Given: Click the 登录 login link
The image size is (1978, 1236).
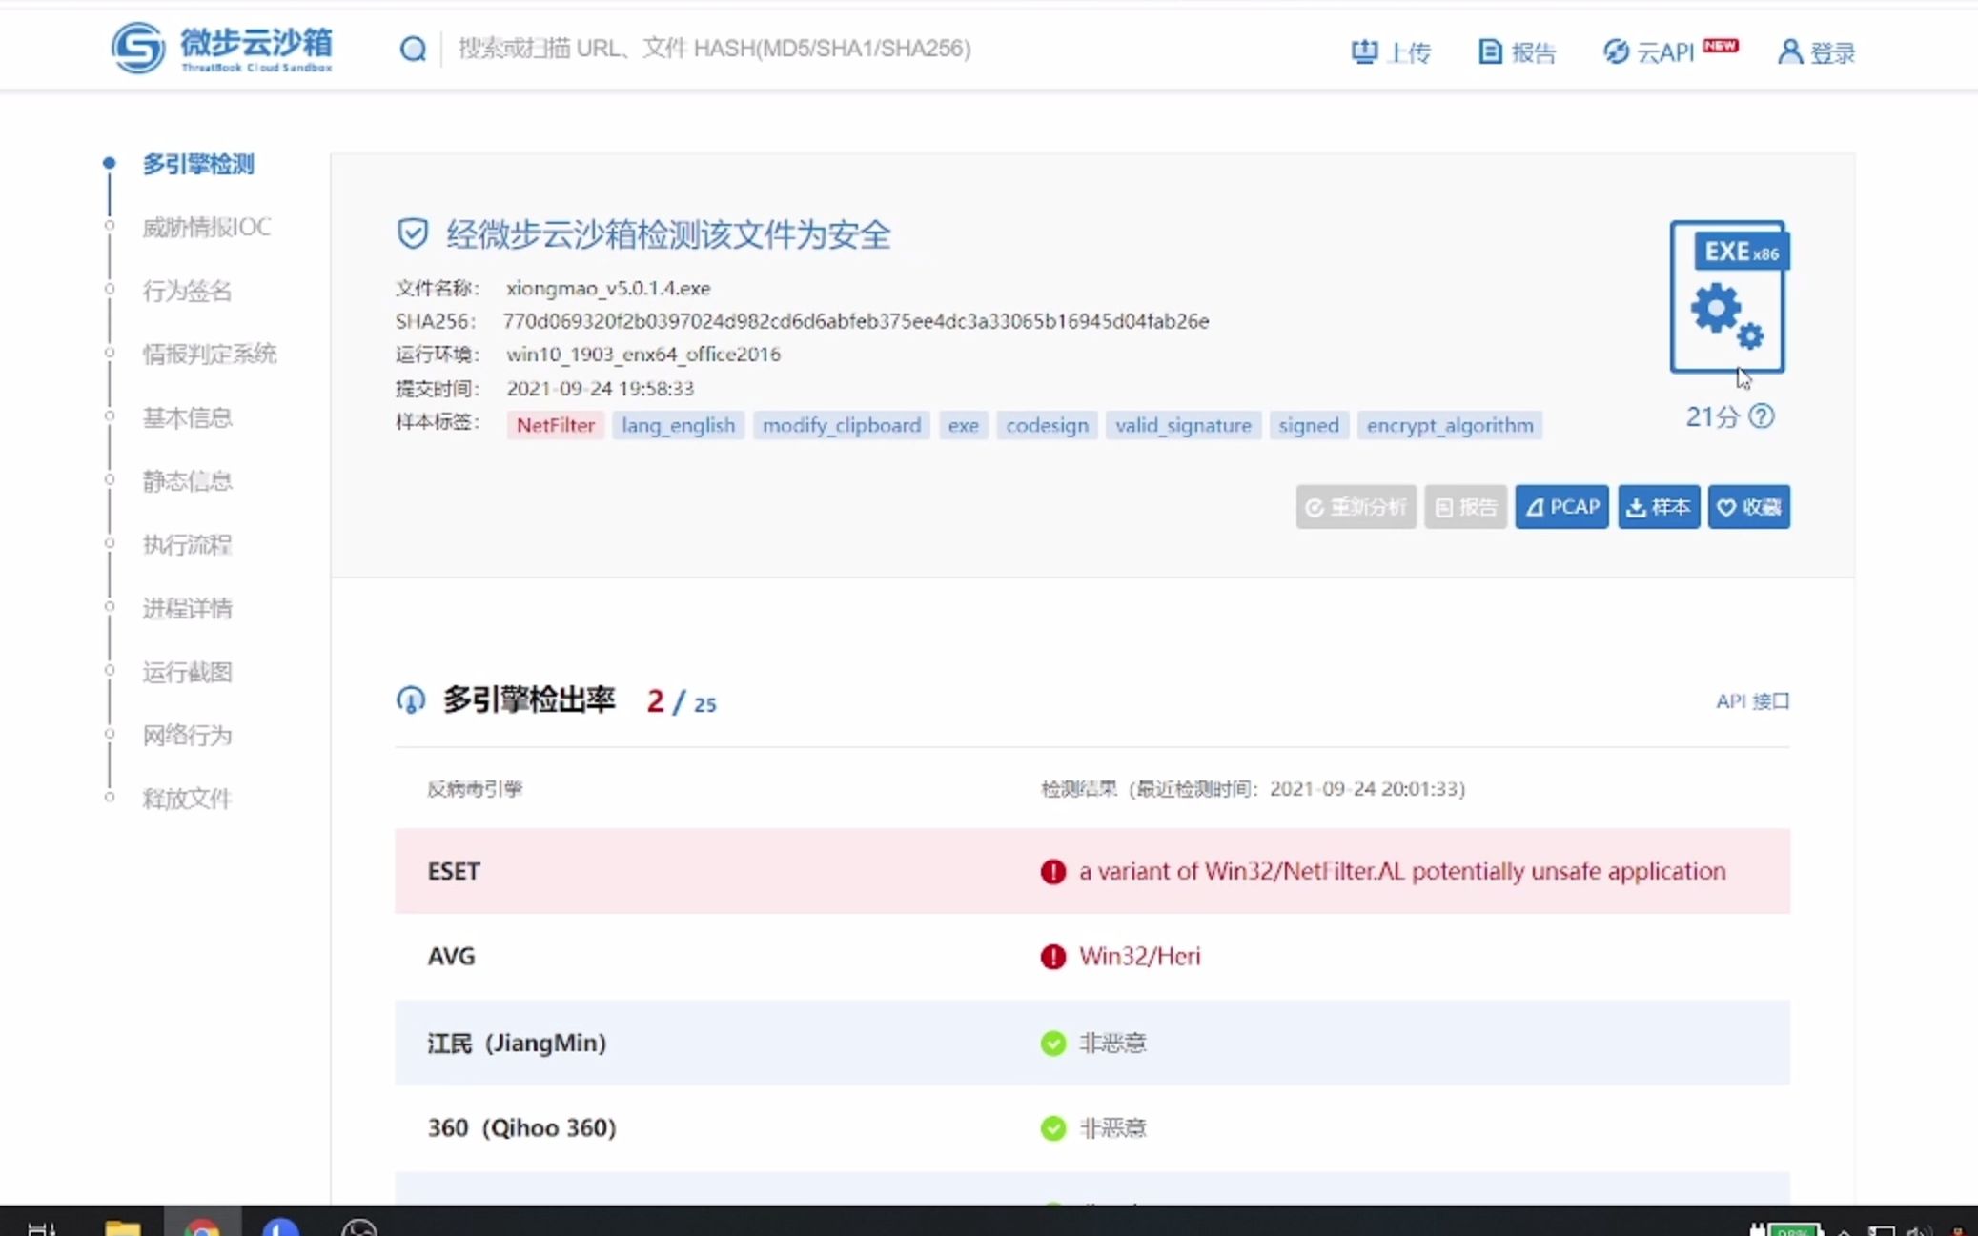Looking at the screenshot, I should tap(1816, 51).
